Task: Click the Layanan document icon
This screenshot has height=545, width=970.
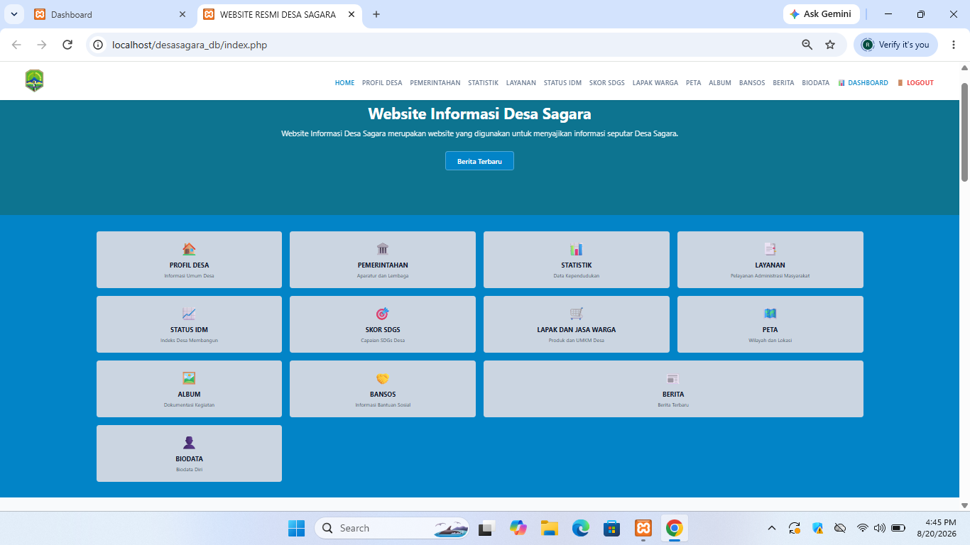Action: [x=770, y=249]
